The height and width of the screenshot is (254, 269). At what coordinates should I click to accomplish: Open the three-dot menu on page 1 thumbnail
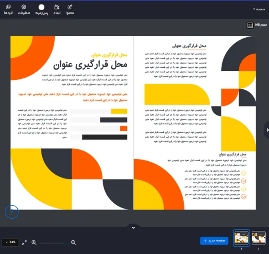[262, 234]
